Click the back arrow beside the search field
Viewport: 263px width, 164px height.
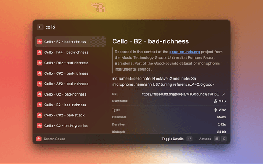coord(40,27)
